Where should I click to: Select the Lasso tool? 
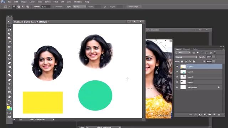tap(9, 30)
